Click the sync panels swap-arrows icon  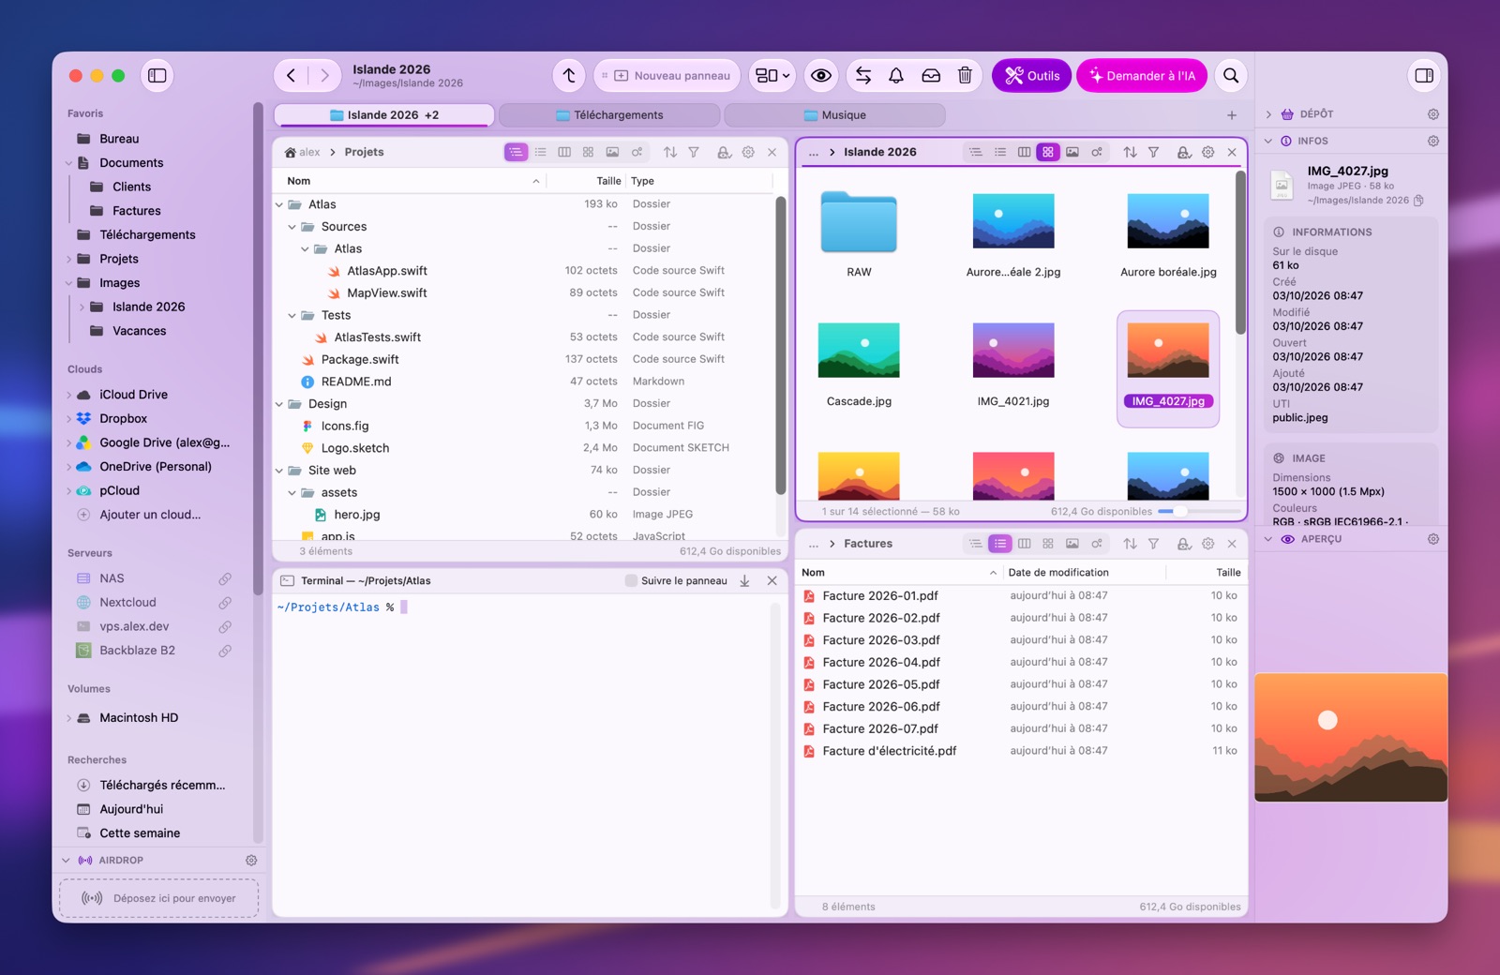point(863,76)
